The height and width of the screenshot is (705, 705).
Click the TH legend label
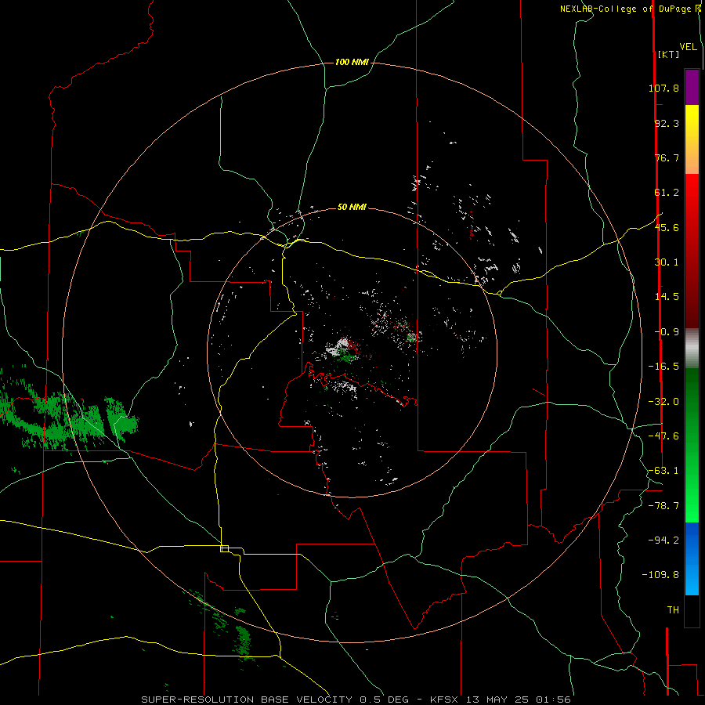click(673, 610)
